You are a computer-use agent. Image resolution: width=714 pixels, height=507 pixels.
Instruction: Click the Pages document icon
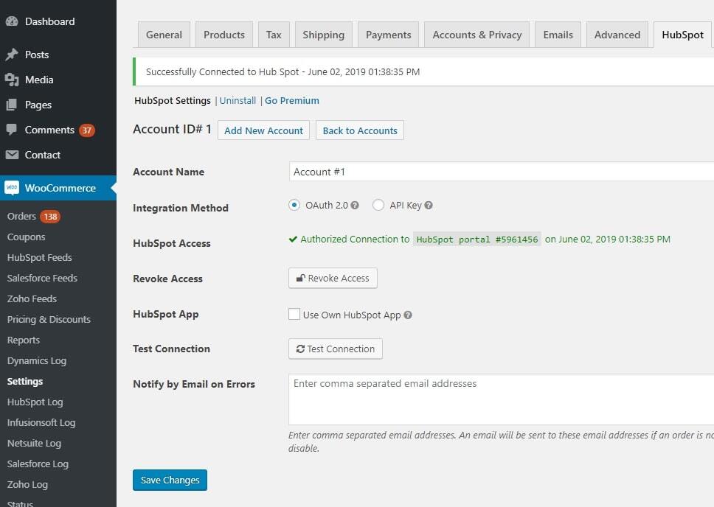click(x=12, y=105)
